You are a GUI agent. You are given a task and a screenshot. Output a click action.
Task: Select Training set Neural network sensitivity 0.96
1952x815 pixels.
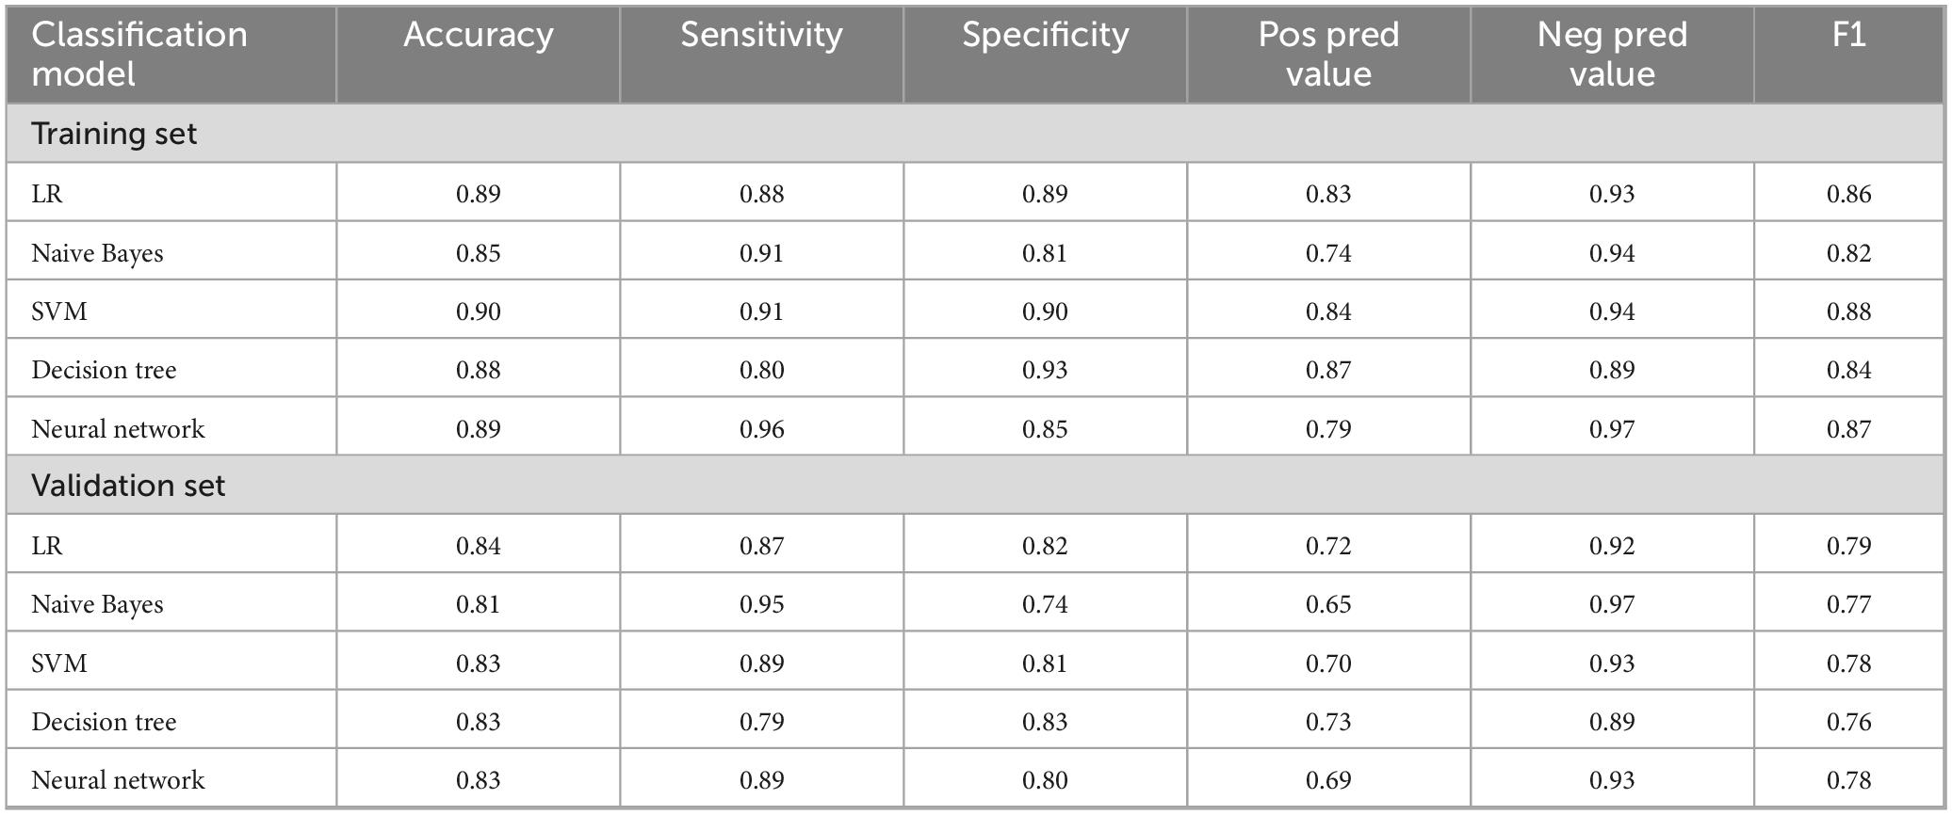tap(761, 429)
